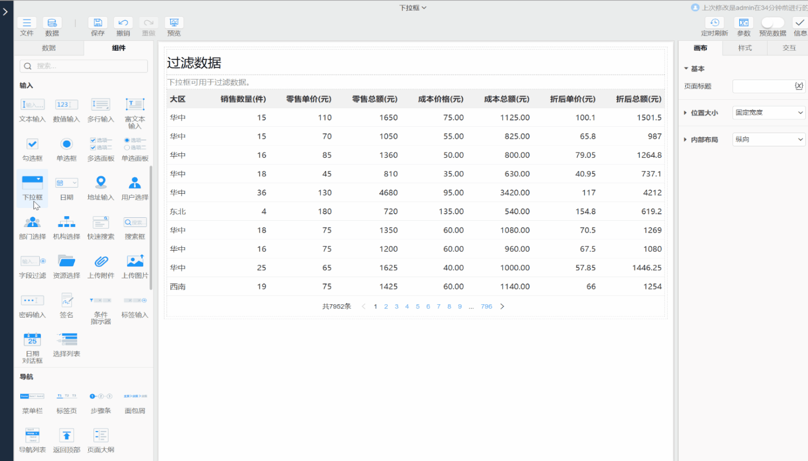Switch to the 数据 tab in left panel
Viewport: 808px width, 461px height.
pos(49,48)
